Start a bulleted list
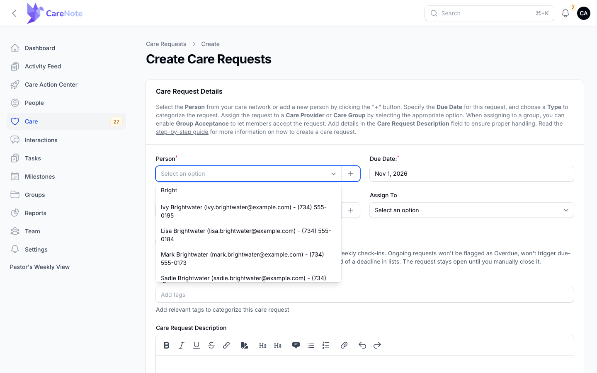597x373 pixels. pyautogui.click(x=311, y=345)
